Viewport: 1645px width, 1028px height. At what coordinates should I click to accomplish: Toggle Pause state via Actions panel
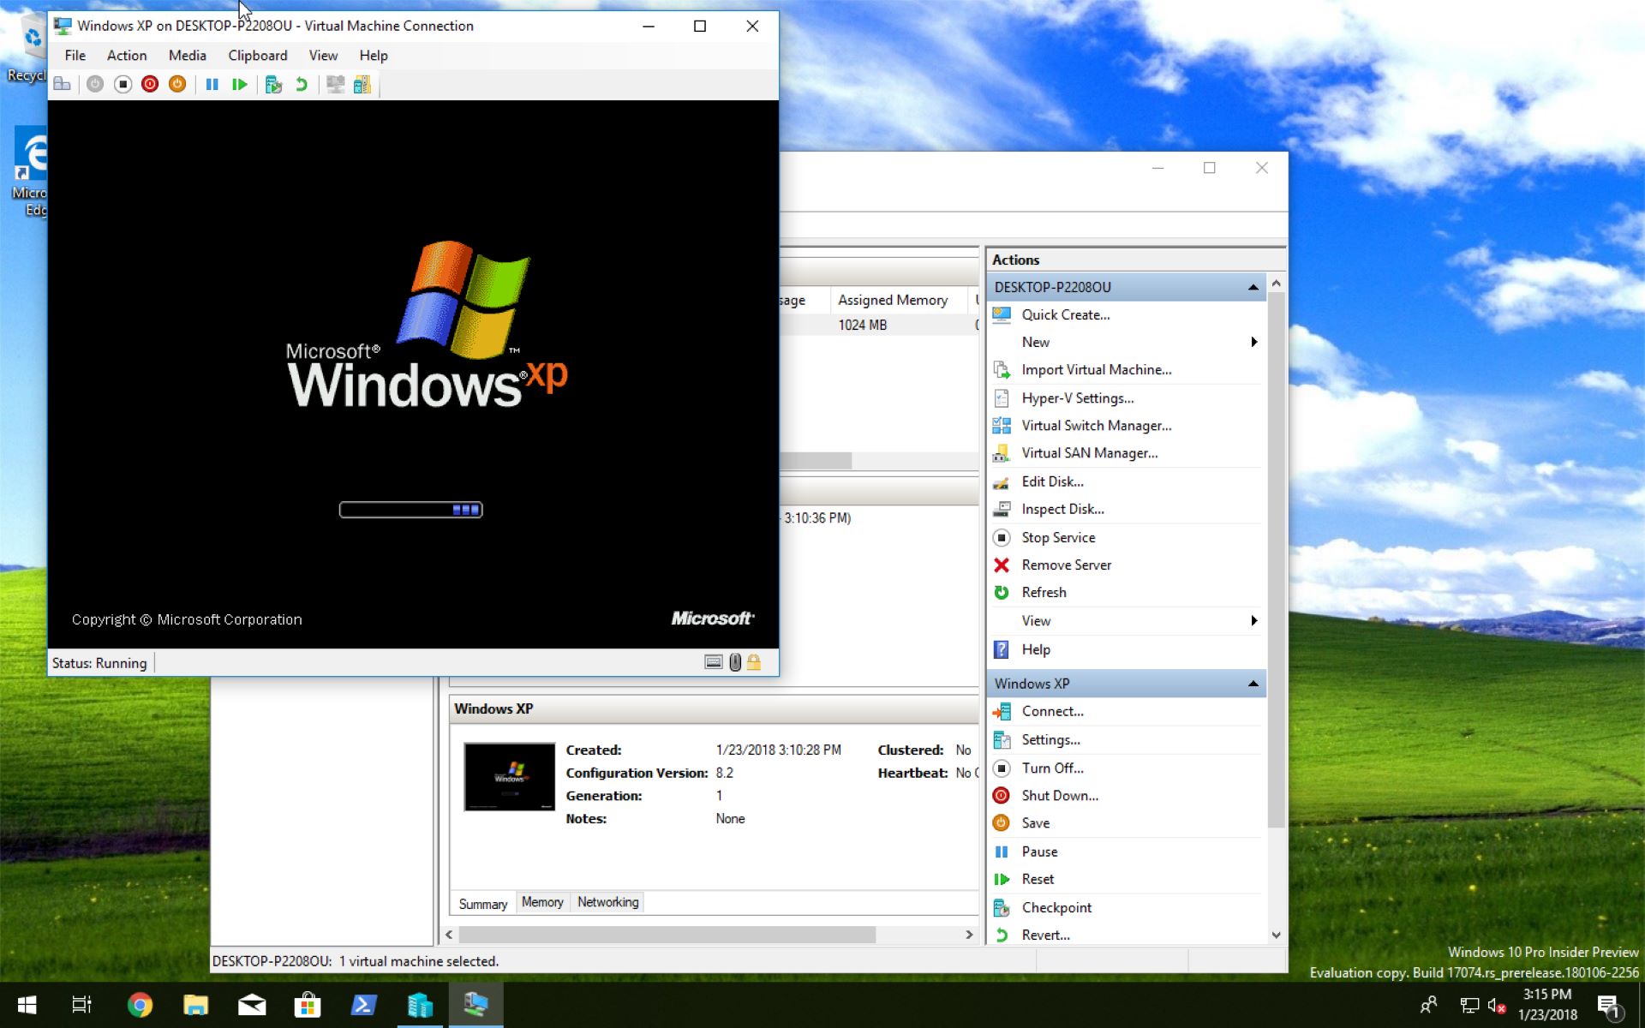click(1038, 851)
